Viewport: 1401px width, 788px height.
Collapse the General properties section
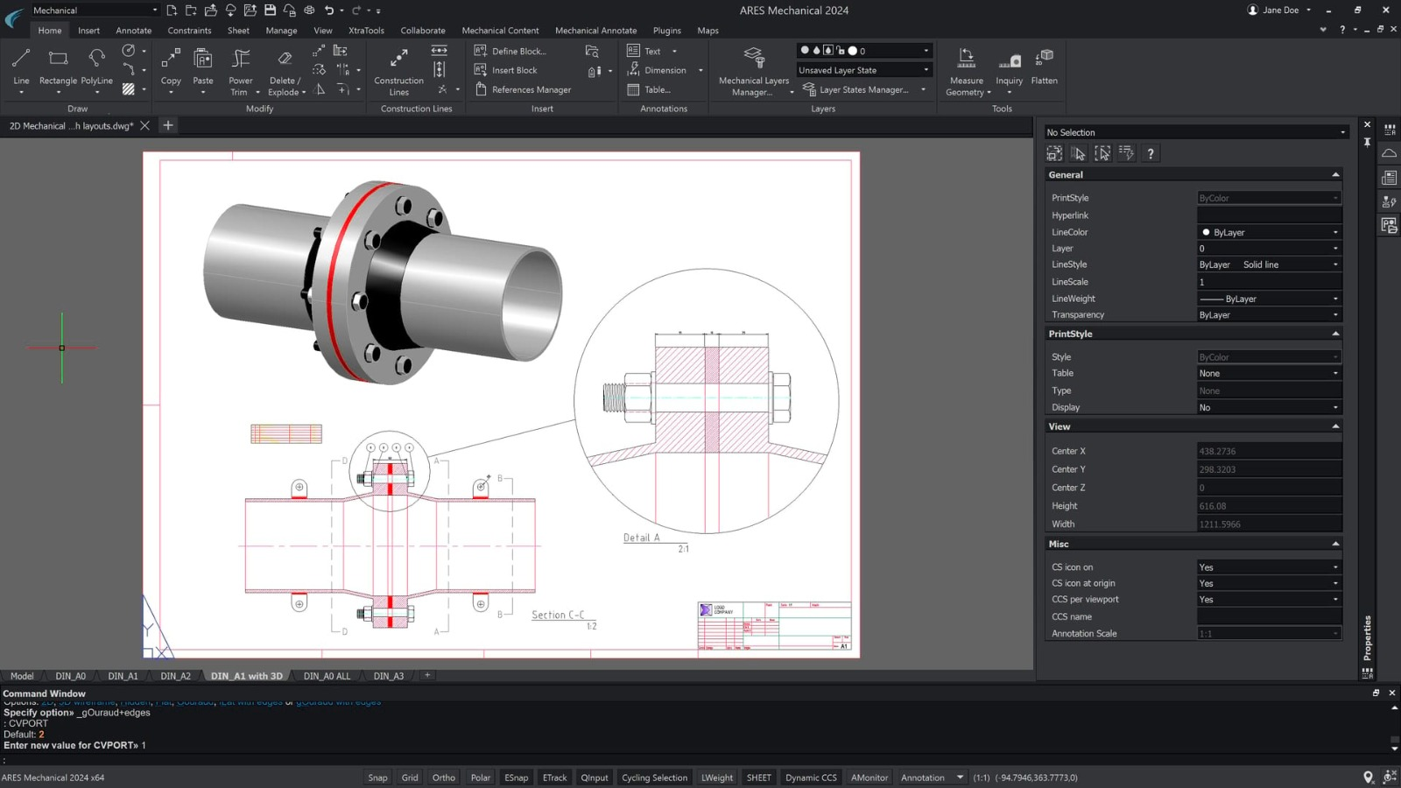point(1335,175)
